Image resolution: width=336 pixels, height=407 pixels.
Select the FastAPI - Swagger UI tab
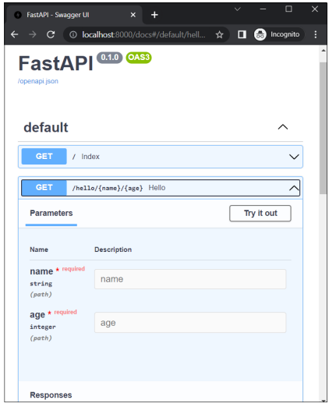click(x=74, y=15)
